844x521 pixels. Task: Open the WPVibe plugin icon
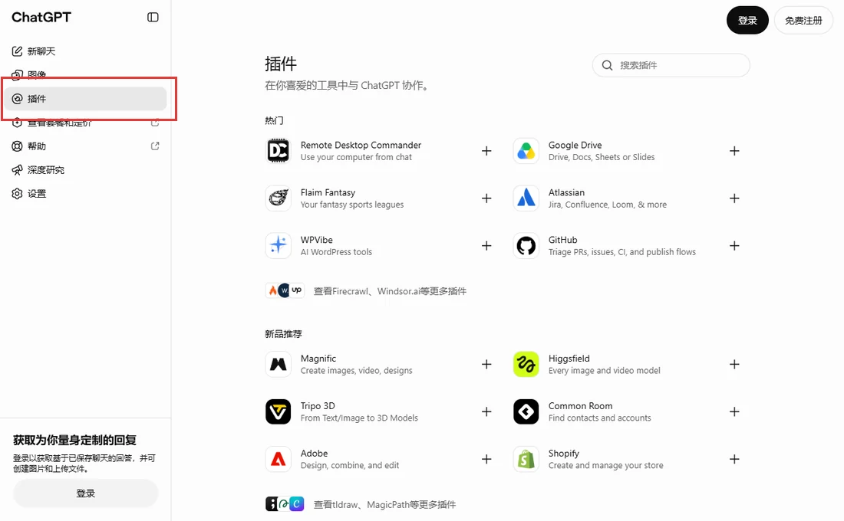pos(279,245)
